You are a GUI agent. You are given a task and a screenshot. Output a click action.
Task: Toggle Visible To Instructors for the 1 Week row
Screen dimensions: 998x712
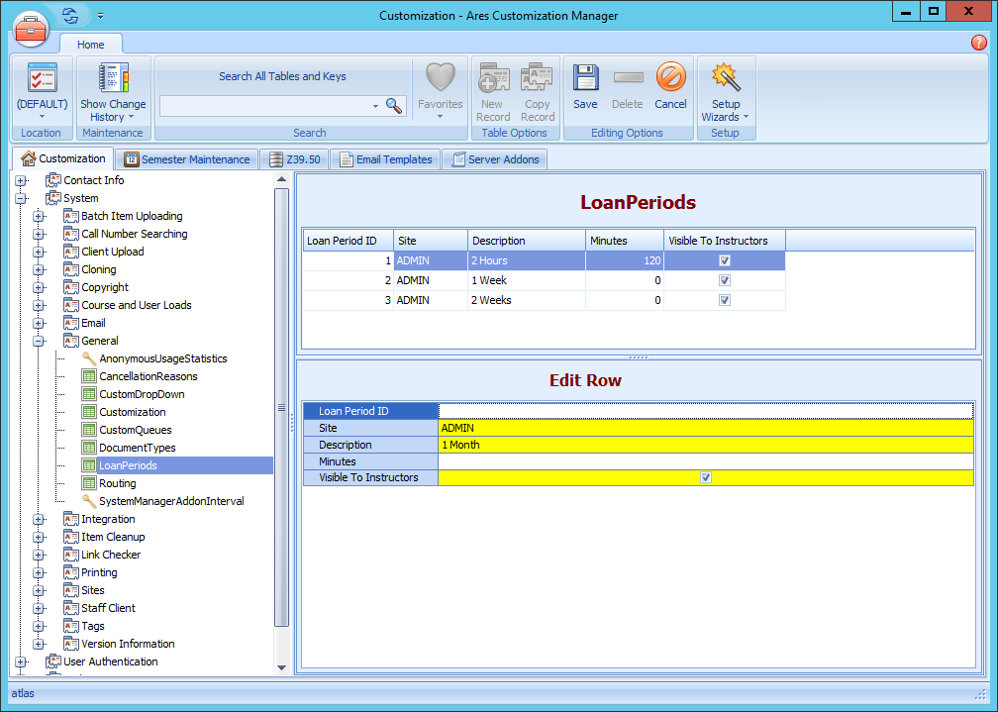pyautogui.click(x=725, y=280)
